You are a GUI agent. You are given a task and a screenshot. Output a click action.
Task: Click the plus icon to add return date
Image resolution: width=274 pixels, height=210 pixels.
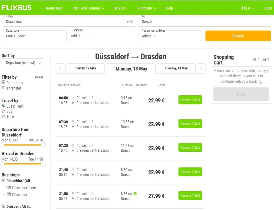pos(87,36)
